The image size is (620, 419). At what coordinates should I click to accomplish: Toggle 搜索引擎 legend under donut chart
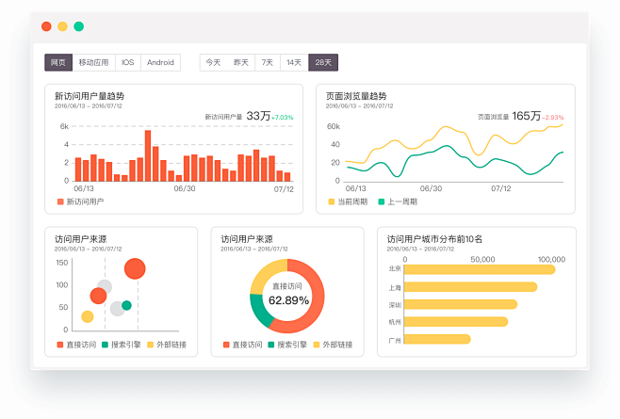tap(287, 345)
